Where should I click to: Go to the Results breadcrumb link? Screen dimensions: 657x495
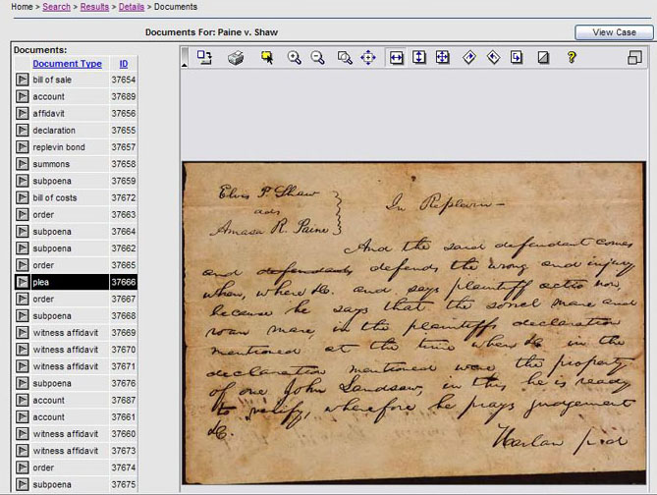click(x=94, y=7)
